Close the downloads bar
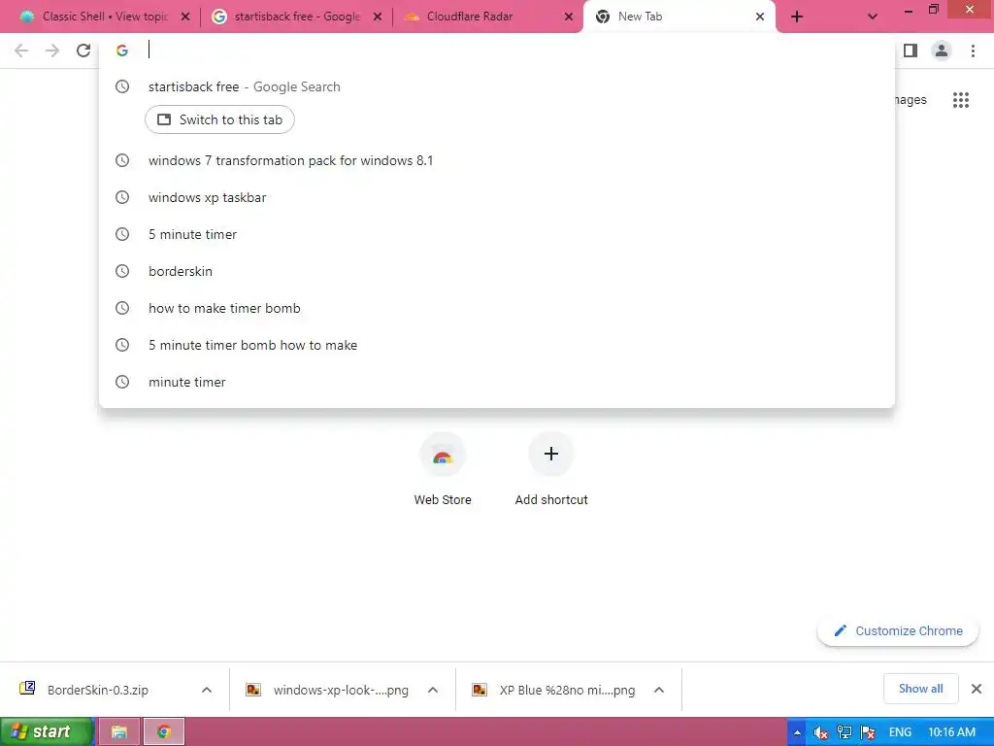The width and height of the screenshot is (994, 746). 977,689
